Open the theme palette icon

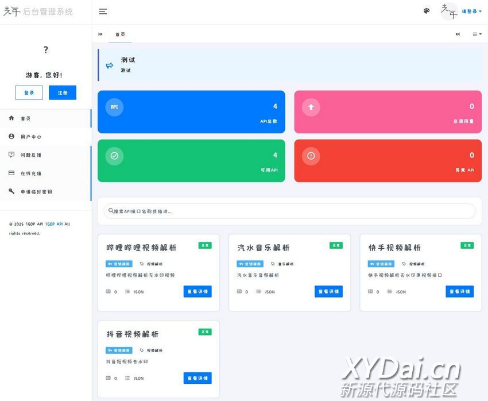(x=427, y=11)
